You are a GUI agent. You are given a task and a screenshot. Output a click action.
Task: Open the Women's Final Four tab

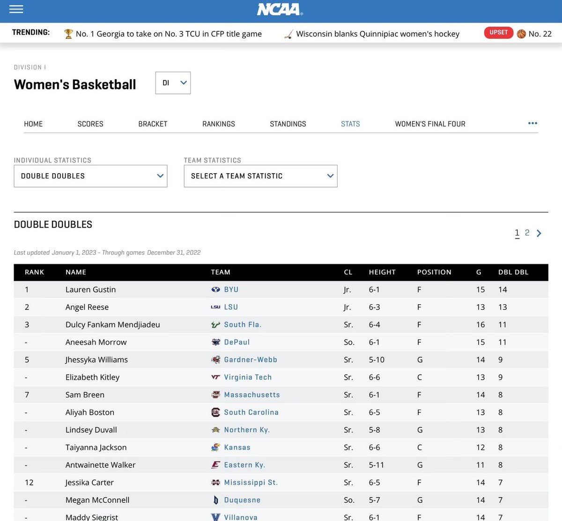click(x=430, y=124)
